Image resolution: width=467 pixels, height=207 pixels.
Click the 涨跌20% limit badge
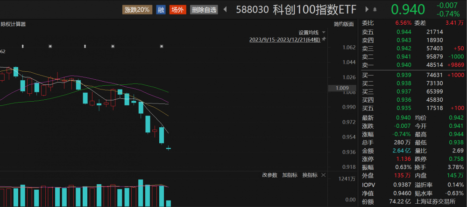(x=137, y=10)
